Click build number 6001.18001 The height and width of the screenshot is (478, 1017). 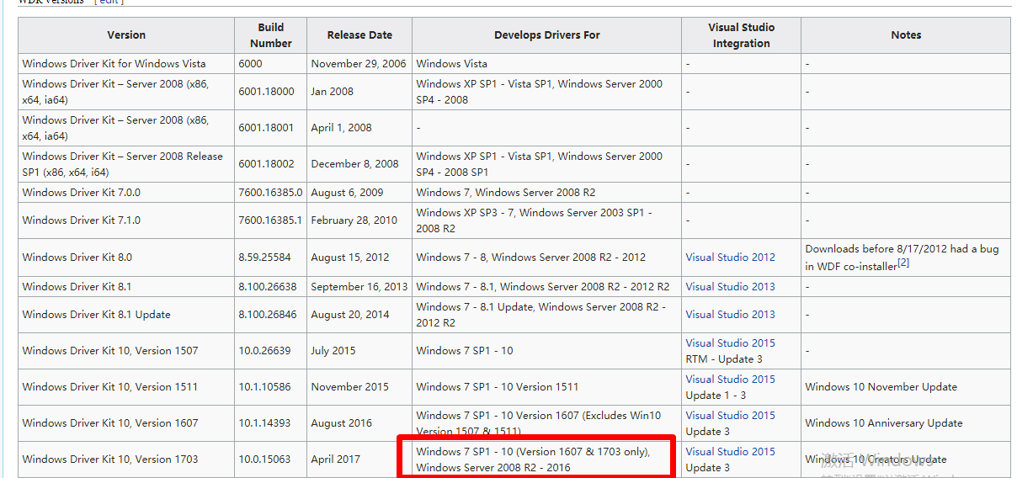(x=266, y=128)
